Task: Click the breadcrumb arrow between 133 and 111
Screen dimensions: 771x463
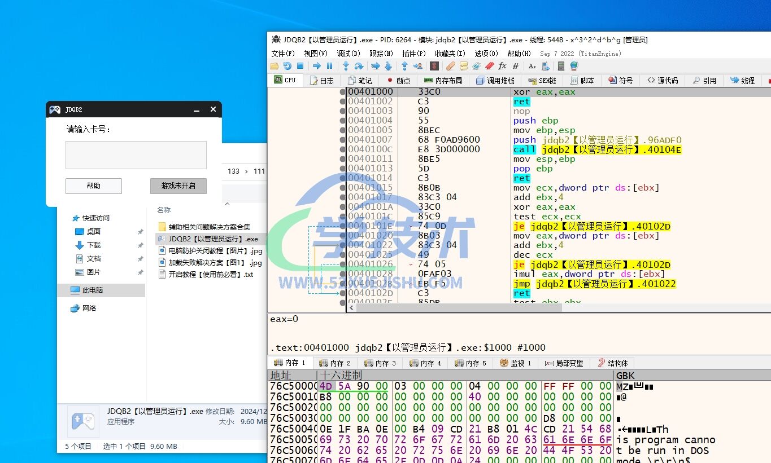Action: pos(246,171)
